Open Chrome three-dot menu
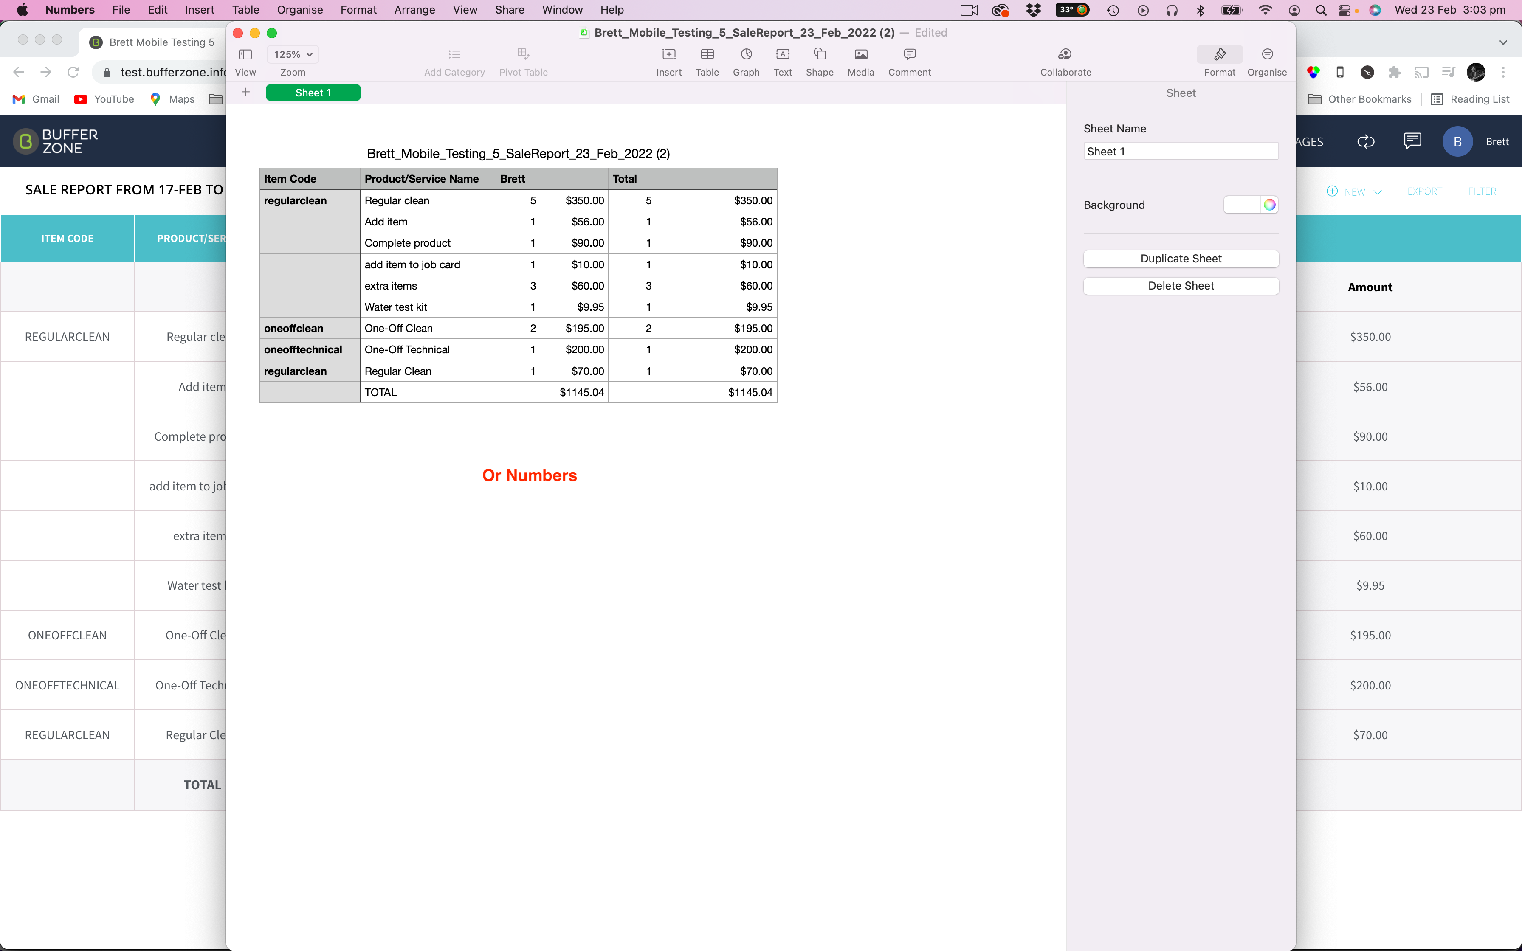 pos(1503,72)
